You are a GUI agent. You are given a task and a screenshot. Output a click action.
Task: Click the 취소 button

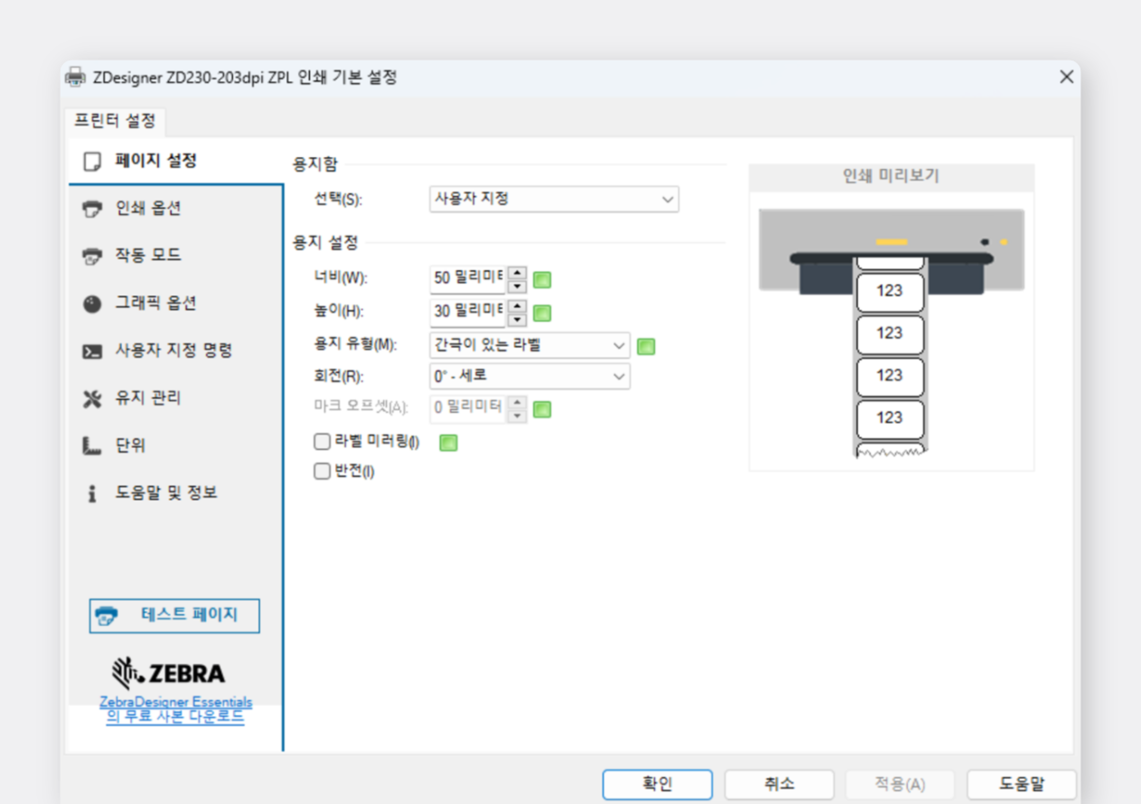tap(779, 784)
